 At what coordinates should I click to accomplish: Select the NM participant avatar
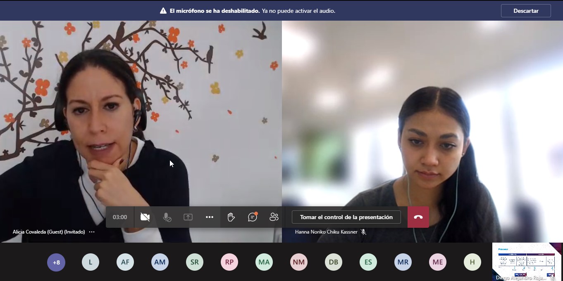[299, 262]
